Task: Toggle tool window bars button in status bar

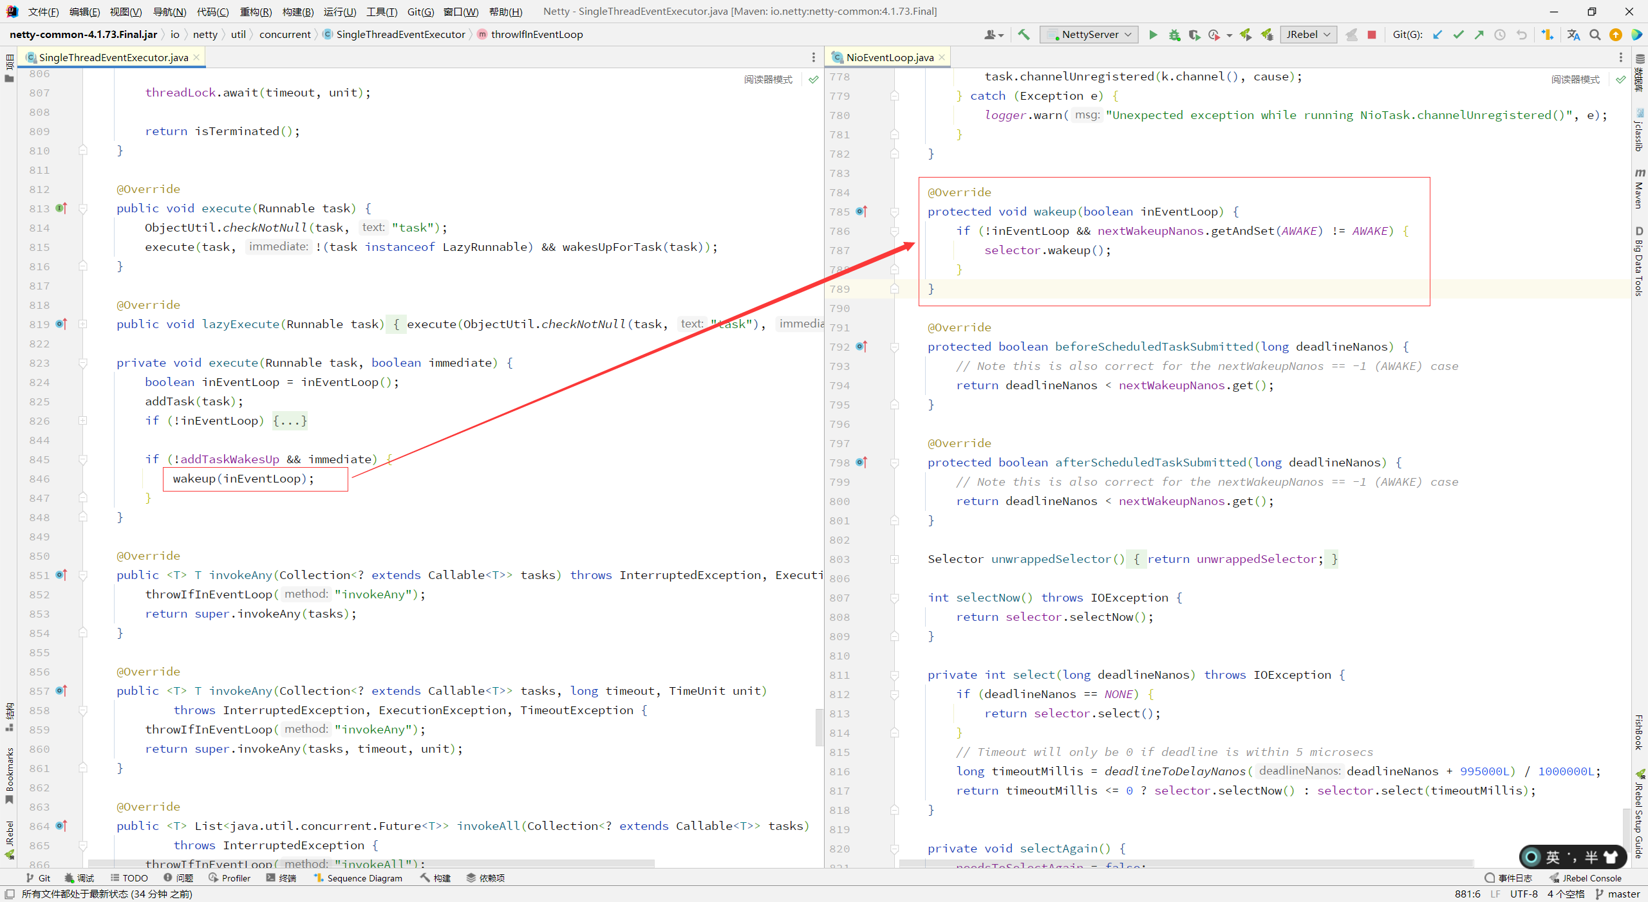Action: 10,894
